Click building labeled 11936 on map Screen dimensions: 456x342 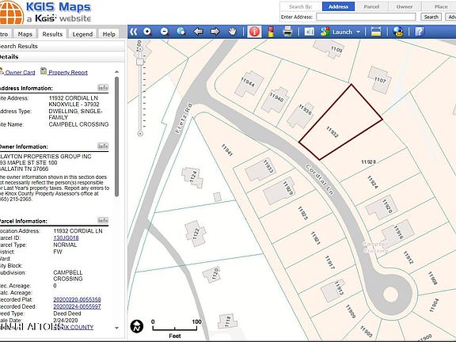point(301,116)
